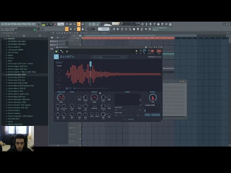Click the circular arrow icon in top toolbar
Screen dimensions: 231x173
[142, 24]
